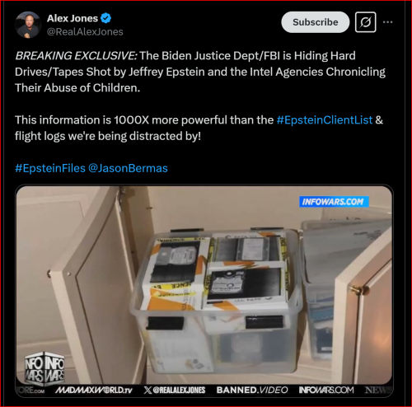Click the X @REALALEXJONES ticker label
Screen dimensions: 412x407
click(x=175, y=390)
